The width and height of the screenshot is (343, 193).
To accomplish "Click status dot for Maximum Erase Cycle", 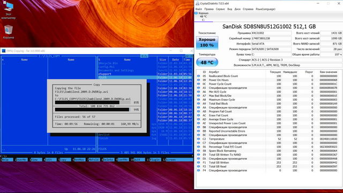I will pyautogui.click(x=198, y=100).
